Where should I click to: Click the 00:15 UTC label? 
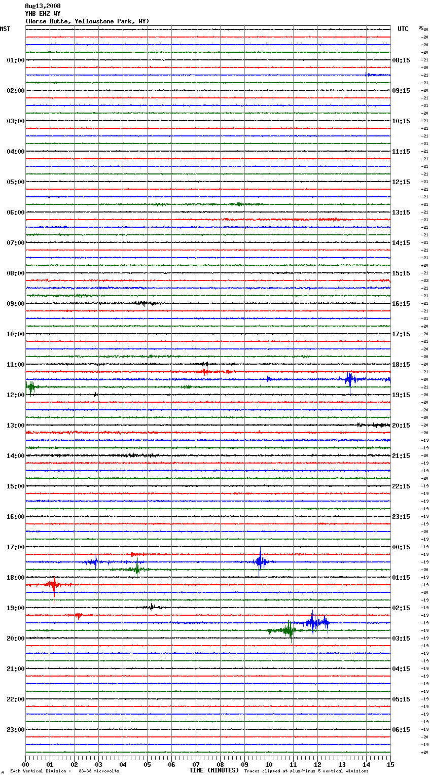click(401, 547)
